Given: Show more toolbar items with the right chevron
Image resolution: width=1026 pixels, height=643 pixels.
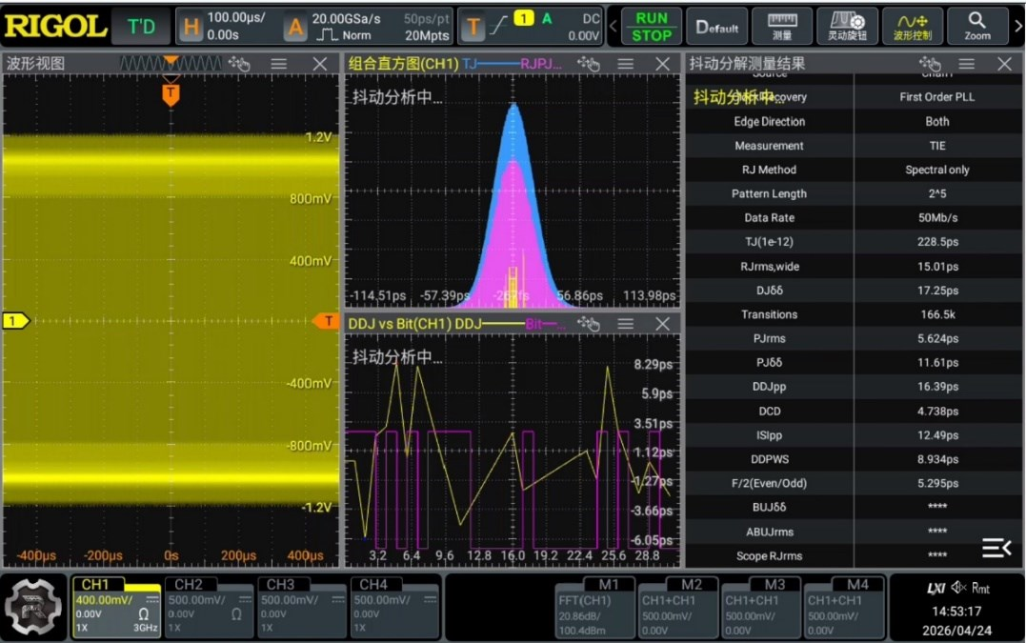Looking at the screenshot, I should click(1018, 27).
